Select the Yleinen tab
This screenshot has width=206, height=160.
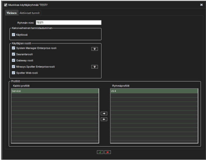[x=12, y=13]
